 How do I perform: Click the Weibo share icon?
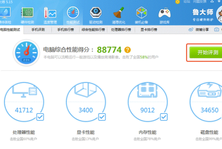(x=191, y=30)
